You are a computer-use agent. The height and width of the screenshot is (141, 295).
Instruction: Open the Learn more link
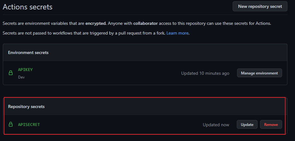177,33
